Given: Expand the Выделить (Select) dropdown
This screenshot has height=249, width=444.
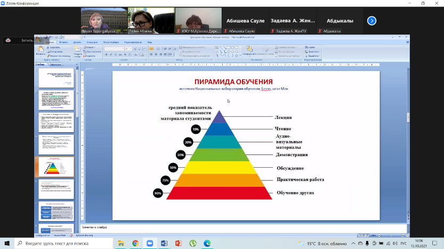Looking at the screenshot, I should click(x=320, y=56).
